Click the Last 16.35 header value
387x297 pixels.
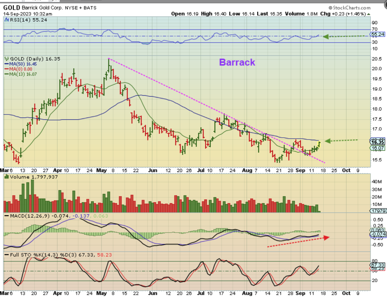[269, 14]
